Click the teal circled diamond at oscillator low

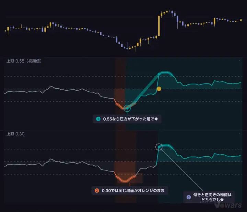click(127, 108)
